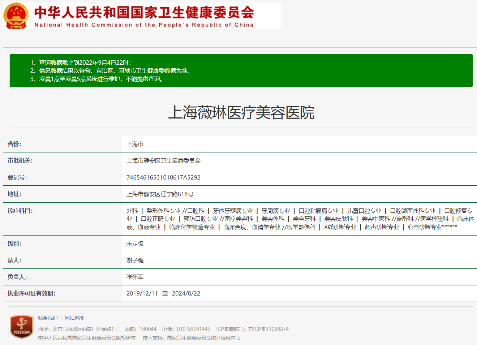Click the license validity 2019/12/11 -至- 2024/8/22
Image resolution: width=477 pixels, height=345 pixels.
tap(163, 293)
